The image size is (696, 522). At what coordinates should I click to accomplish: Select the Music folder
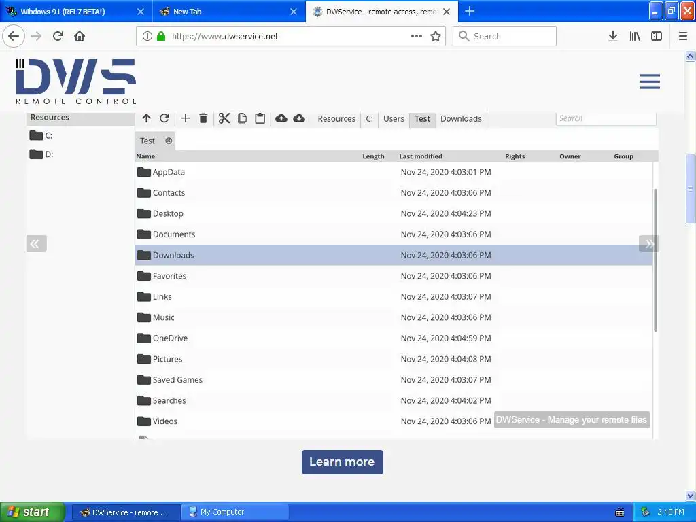[394, 317]
